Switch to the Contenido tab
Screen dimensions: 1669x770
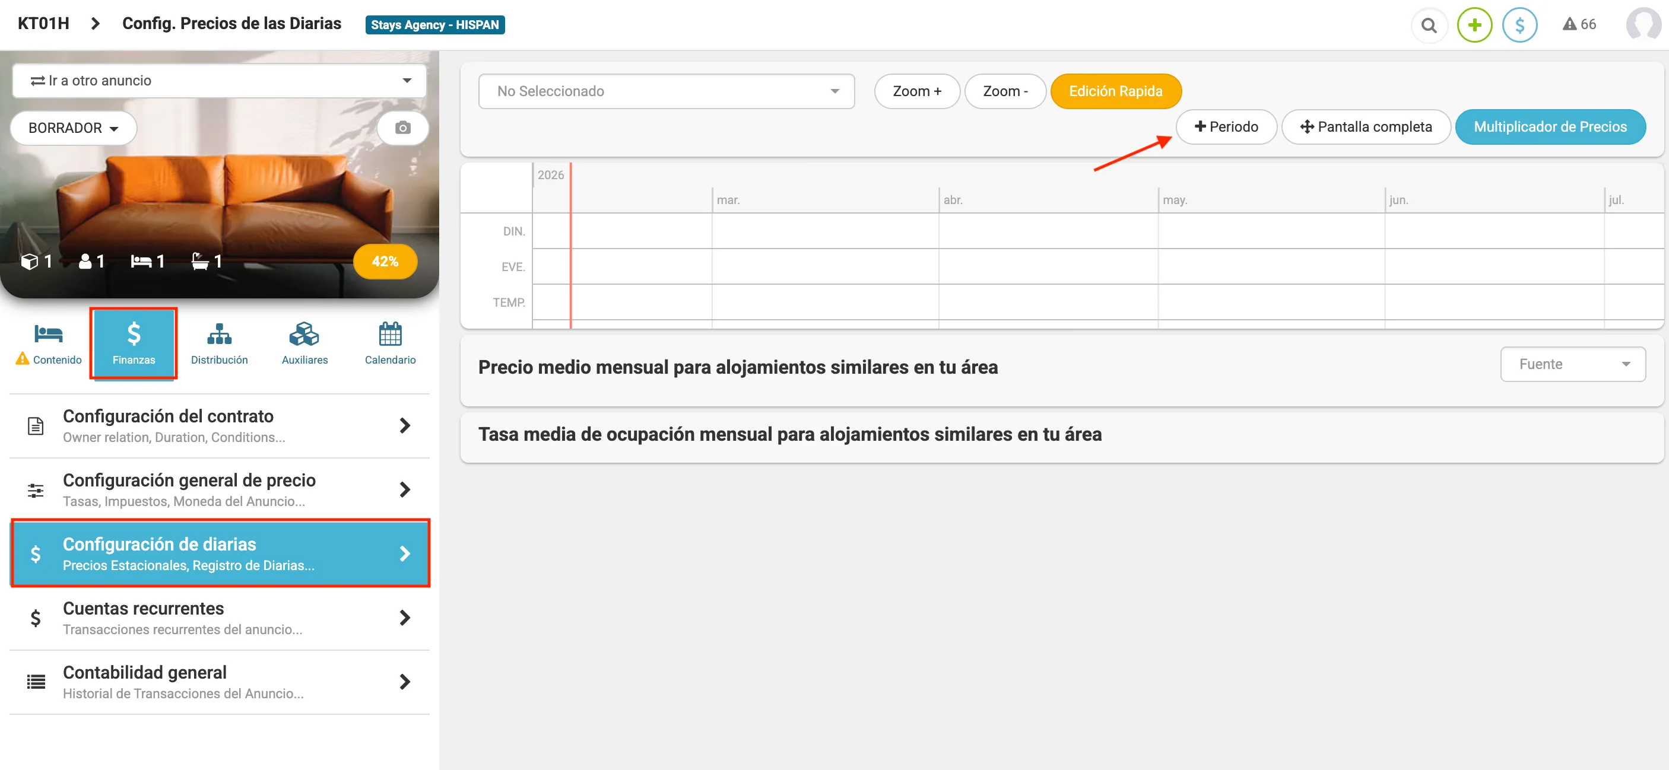coord(49,343)
